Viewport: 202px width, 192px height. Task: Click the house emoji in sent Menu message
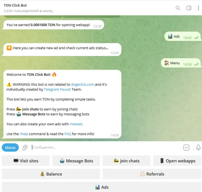tap(166, 63)
